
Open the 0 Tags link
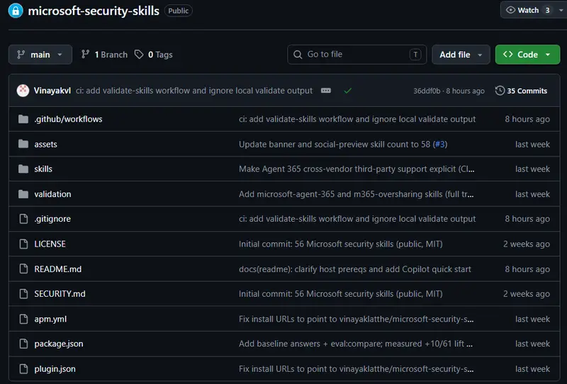(x=160, y=55)
